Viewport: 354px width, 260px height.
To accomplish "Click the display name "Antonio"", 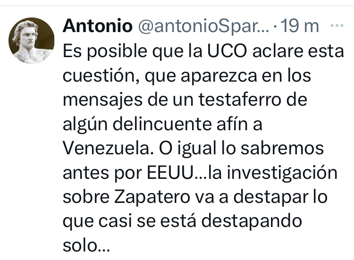I will click(97, 26).
